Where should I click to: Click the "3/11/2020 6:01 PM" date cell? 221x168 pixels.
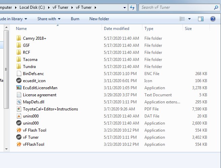[120, 81]
